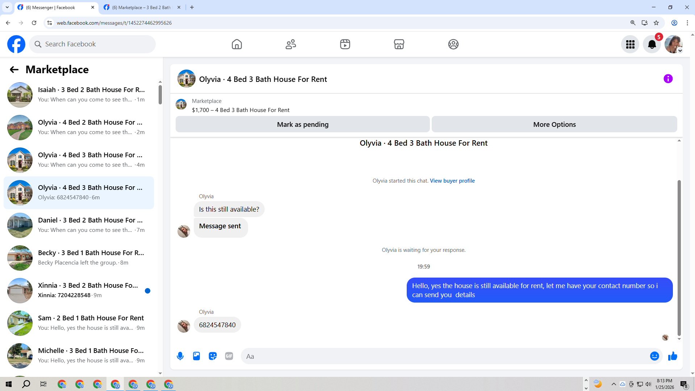Attach a photo using image icon

point(196,356)
